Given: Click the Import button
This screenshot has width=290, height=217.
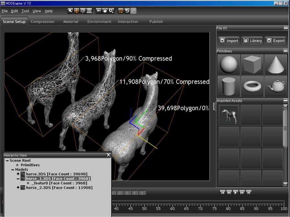Looking at the screenshot, I should click(229, 41).
